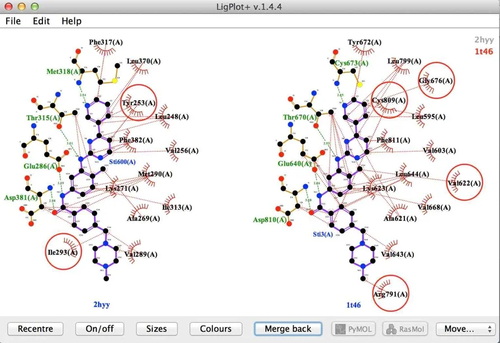
Task: Click the blue 2hyy plot title
Action: tap(101, 304)
